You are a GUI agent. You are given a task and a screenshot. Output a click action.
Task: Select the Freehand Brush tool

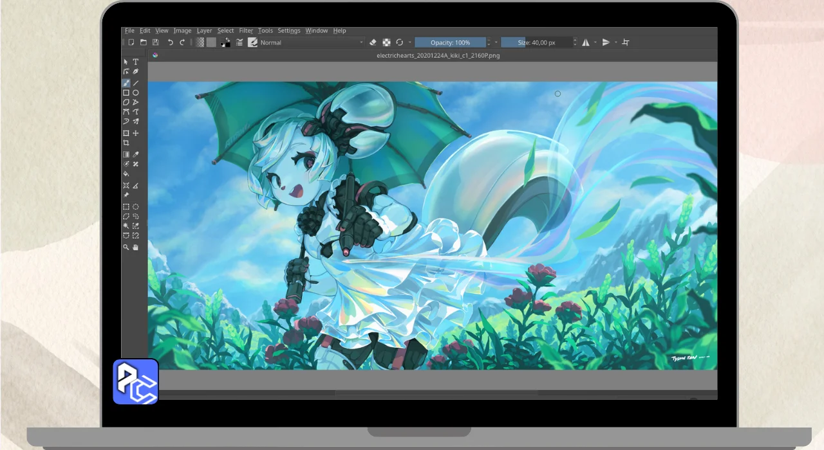126,83
